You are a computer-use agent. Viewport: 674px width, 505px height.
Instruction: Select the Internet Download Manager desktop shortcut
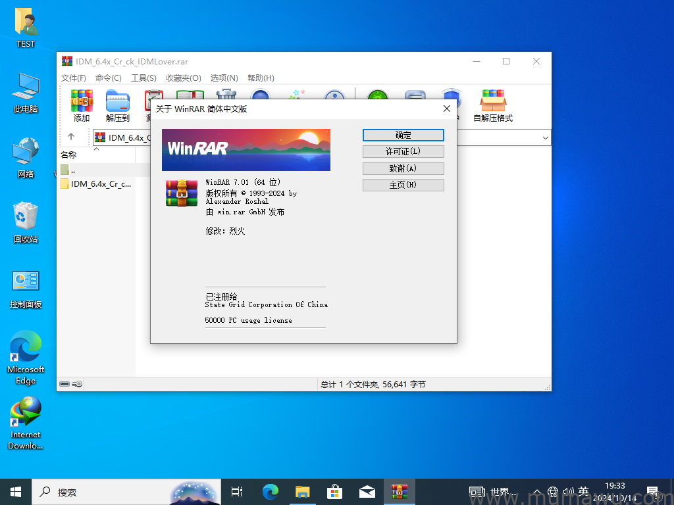coord(26,423)
